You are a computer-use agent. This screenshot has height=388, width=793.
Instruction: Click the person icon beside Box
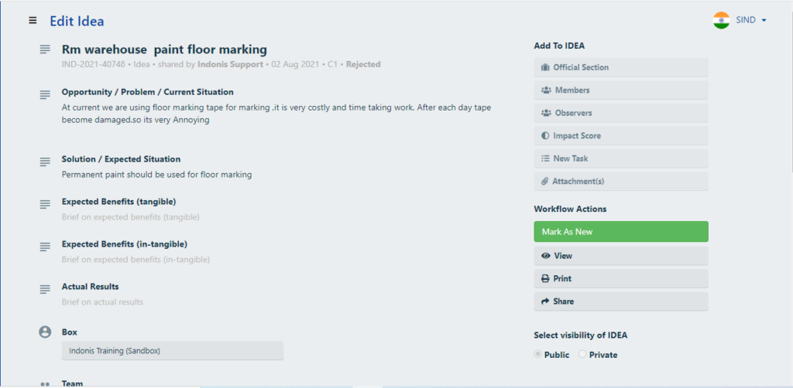point(45,332)
